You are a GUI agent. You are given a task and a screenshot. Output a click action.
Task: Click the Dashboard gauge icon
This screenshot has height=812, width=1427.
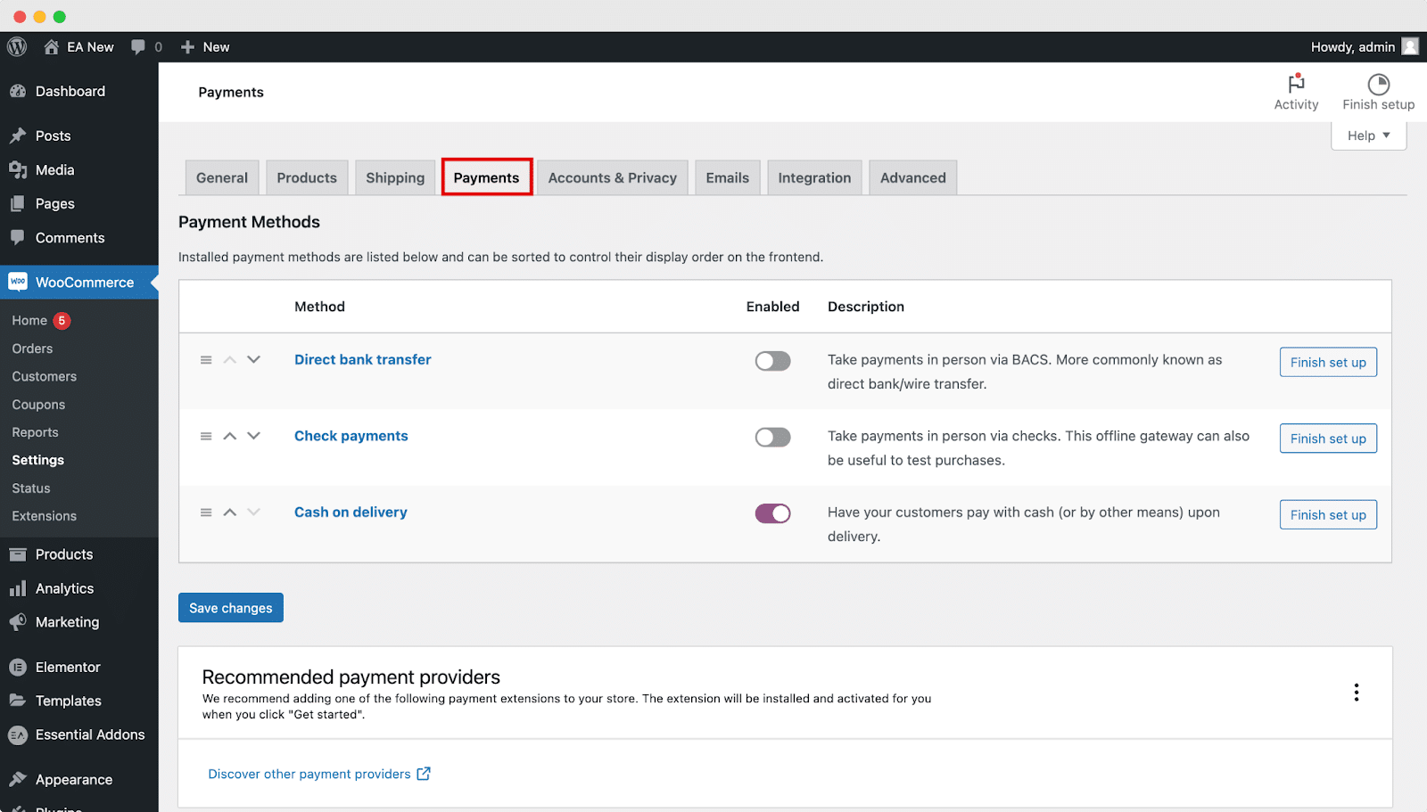click(x=18, y=91)
